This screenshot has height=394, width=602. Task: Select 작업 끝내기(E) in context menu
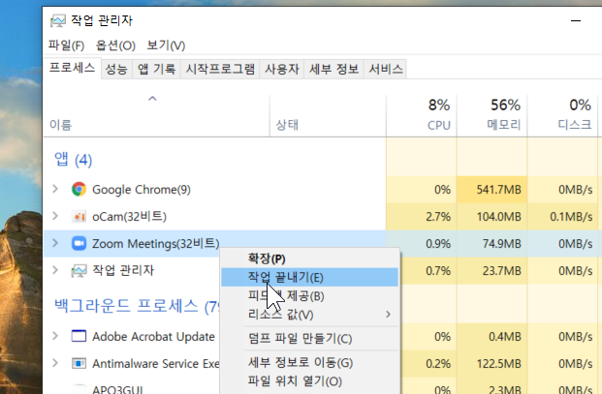tap(285, 278)
